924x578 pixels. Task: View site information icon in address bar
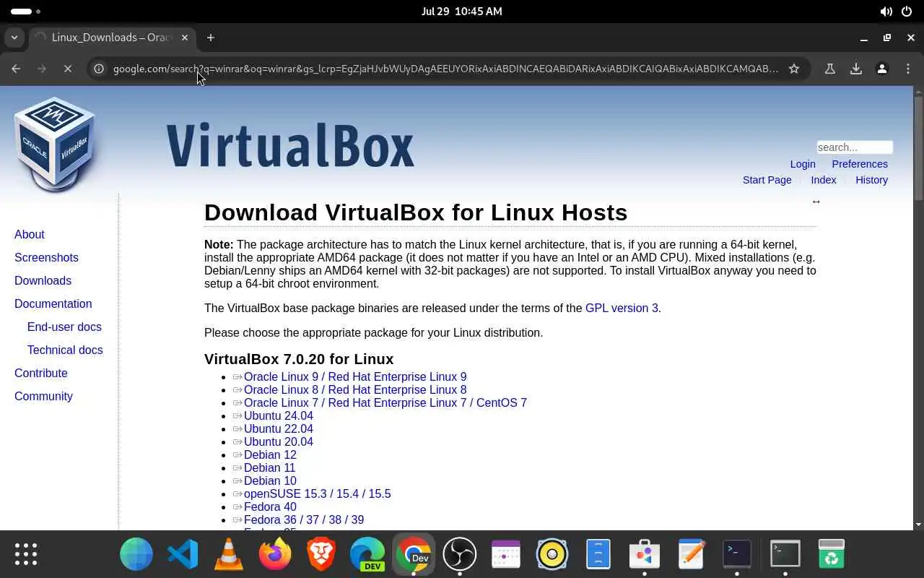pyautogui.click(x=99, y=69)
